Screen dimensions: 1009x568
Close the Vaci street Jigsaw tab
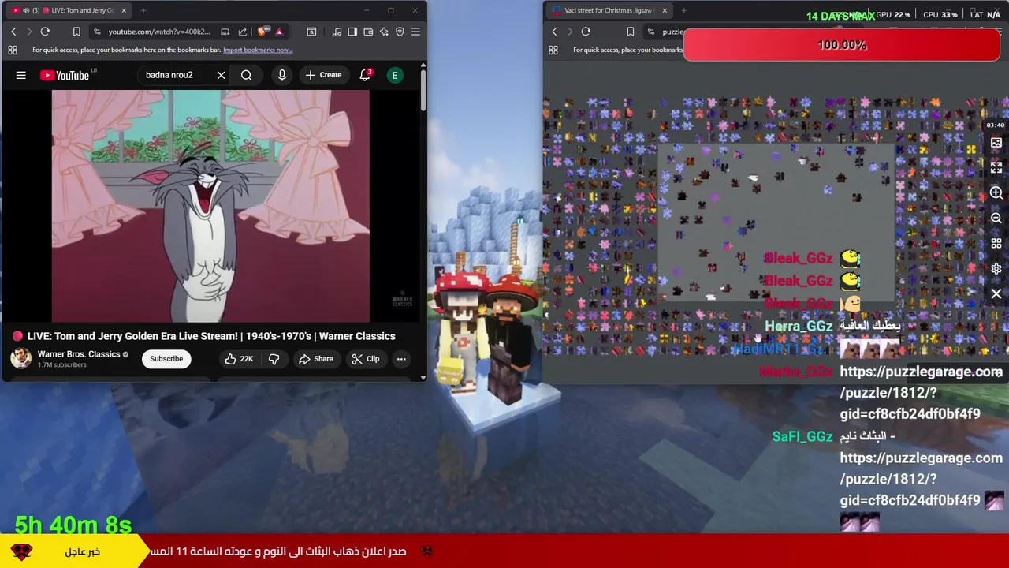[x=665, y=10]
